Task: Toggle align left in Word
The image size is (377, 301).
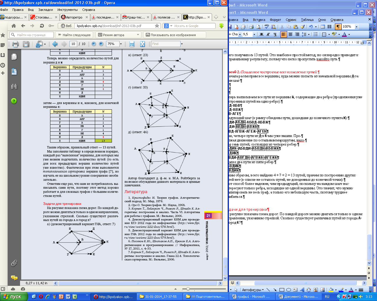Action: coord(284,34)
